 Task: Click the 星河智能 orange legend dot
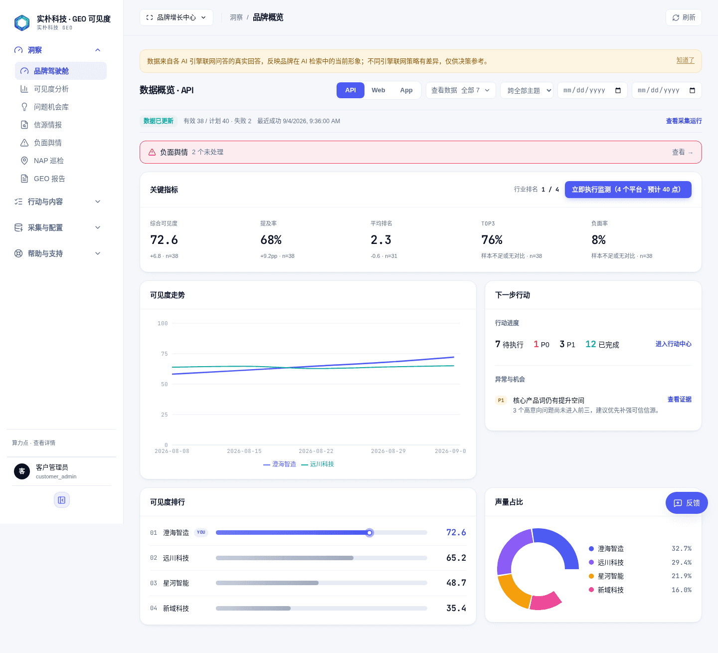click(591, 576)
